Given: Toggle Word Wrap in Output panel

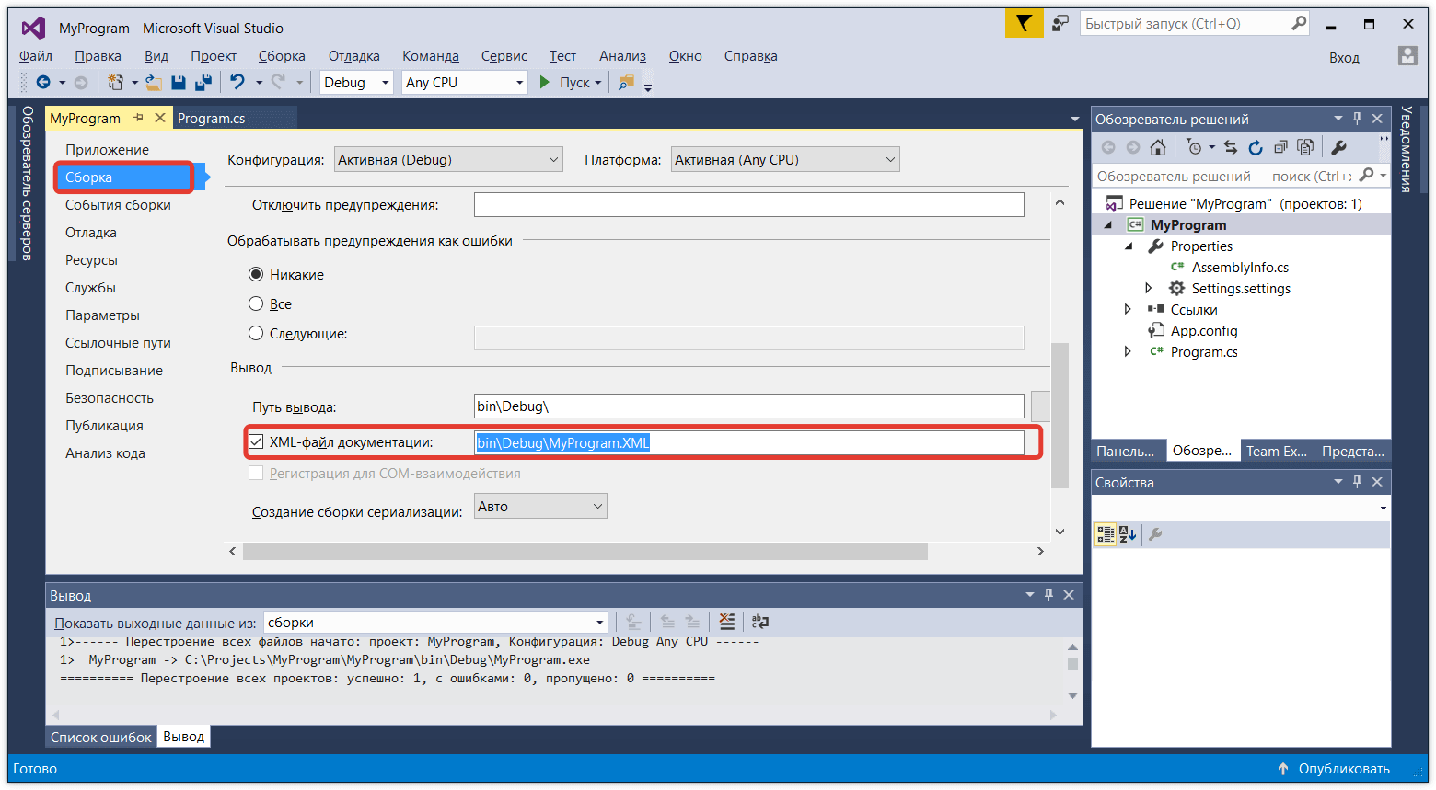Looking at the screenshot, I should click(x=760, y=622).
